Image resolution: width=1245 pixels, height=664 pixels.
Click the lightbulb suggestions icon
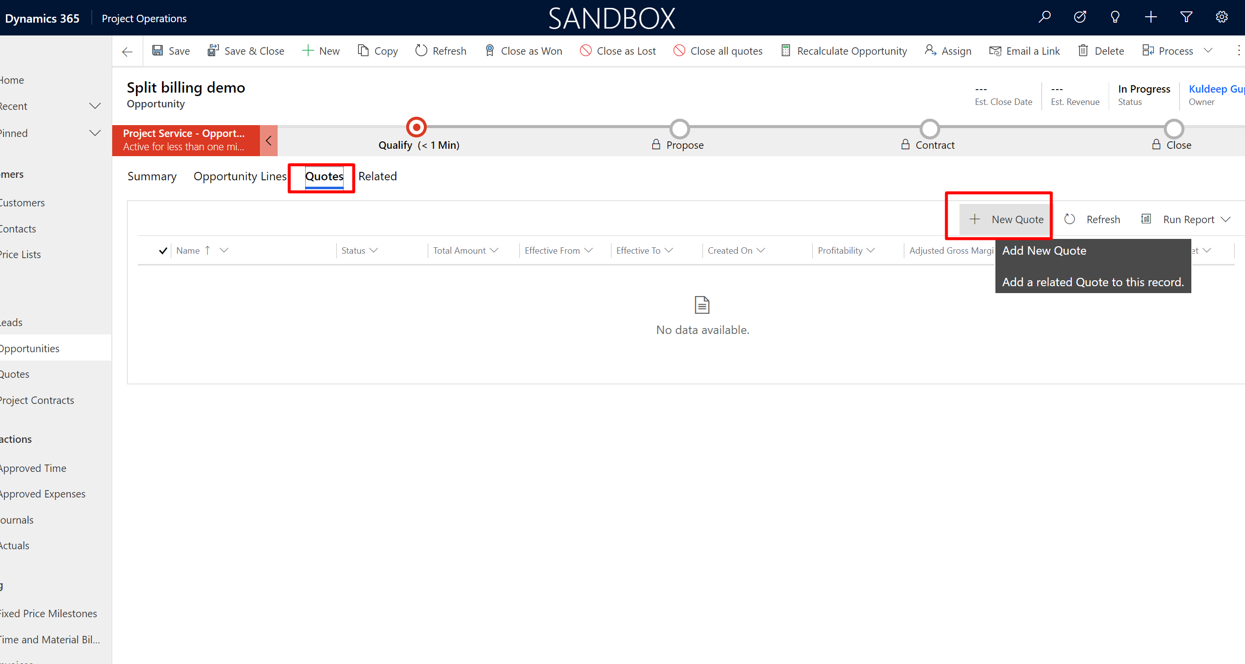pyautogui.click(x=1115, y=17)
